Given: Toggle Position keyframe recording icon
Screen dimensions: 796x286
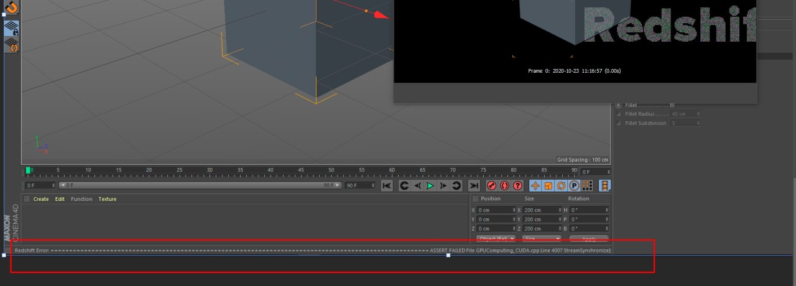Looking at the screenshot, I should click(x=535, y=185).
